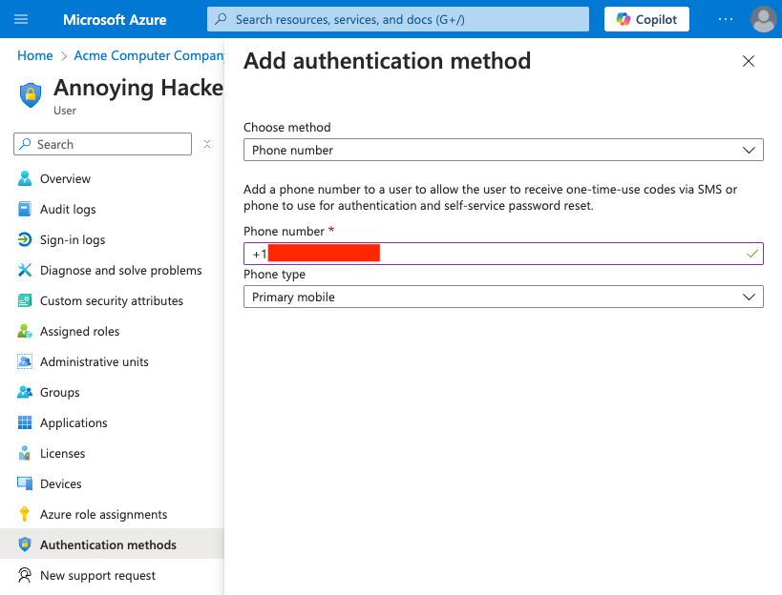Open Acme Computer Company breadcrumb
Image resolution: width=782 pixels, height=595 pixels.
coord(149,55)
